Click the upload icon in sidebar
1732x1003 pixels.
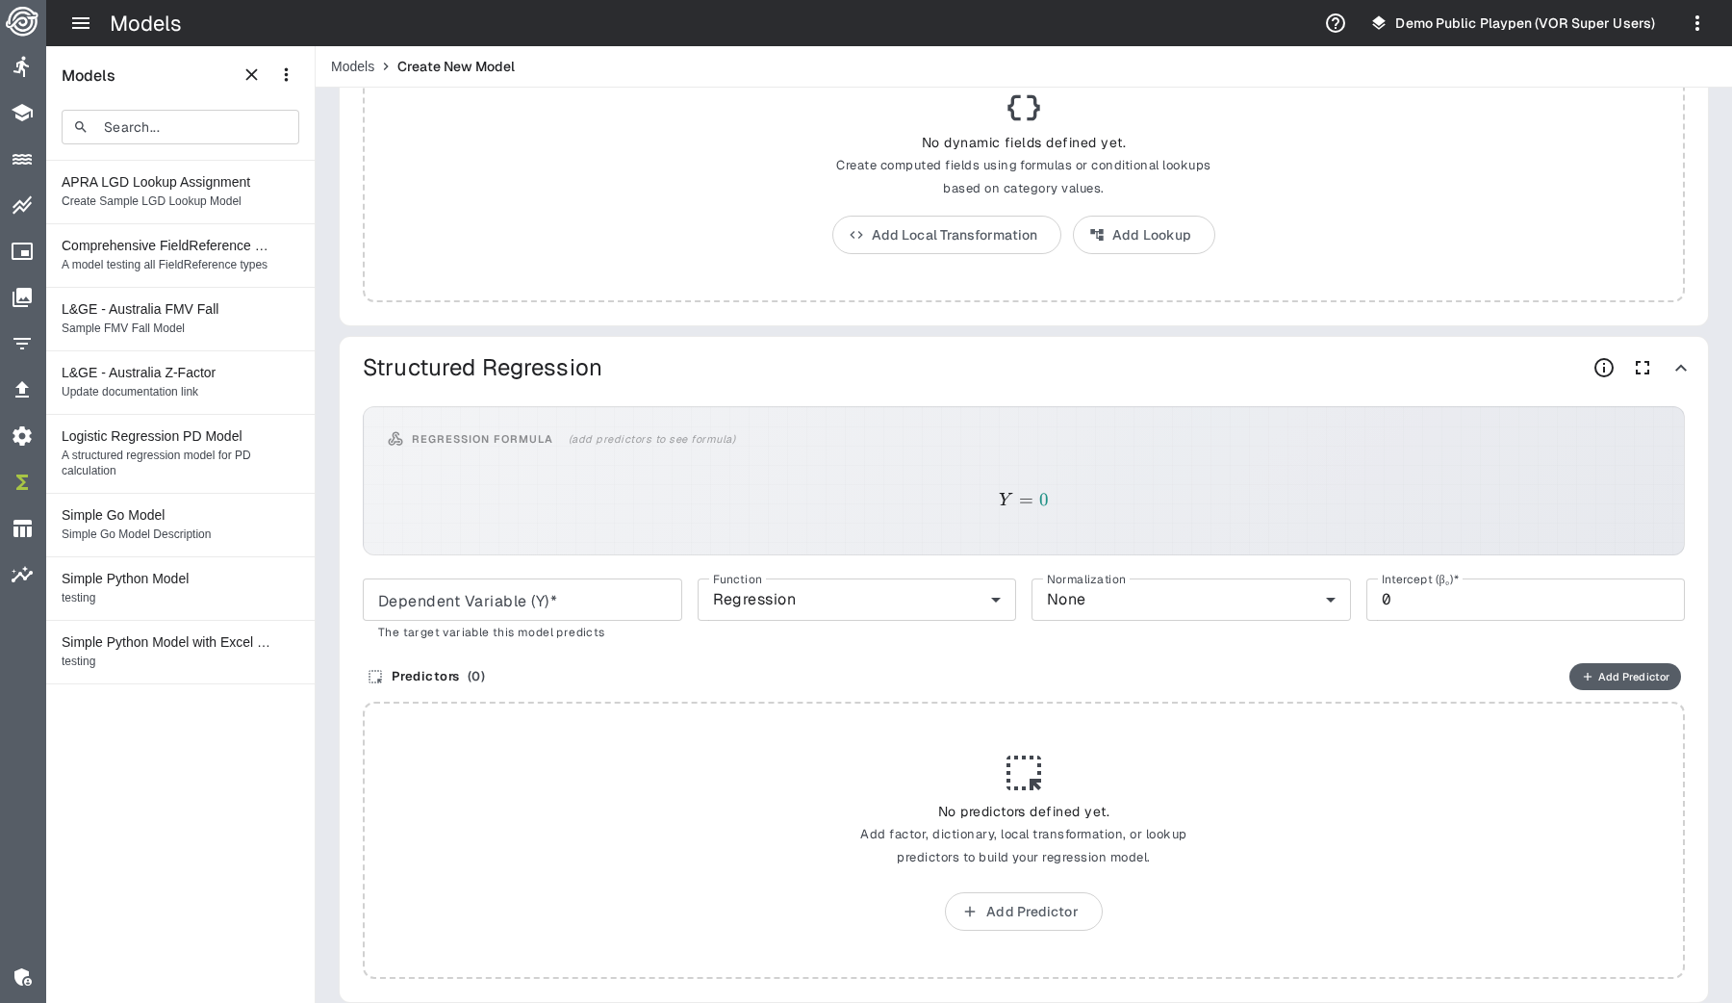pos(22,390)
